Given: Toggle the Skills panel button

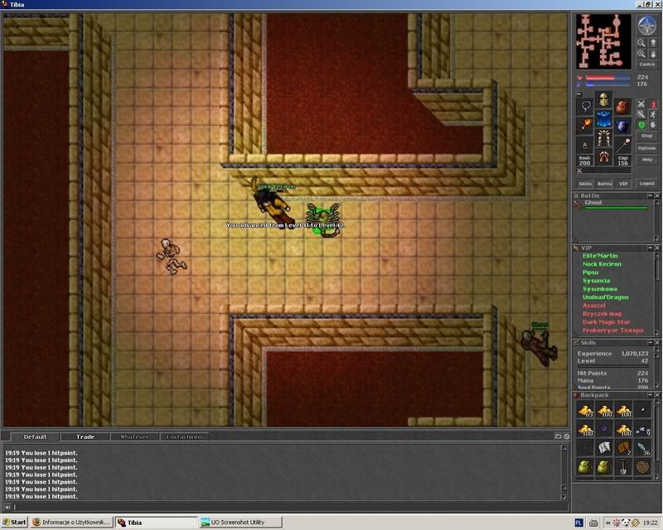Looking at the screenshot, I should pyautogui.click(x=585, y=183).
